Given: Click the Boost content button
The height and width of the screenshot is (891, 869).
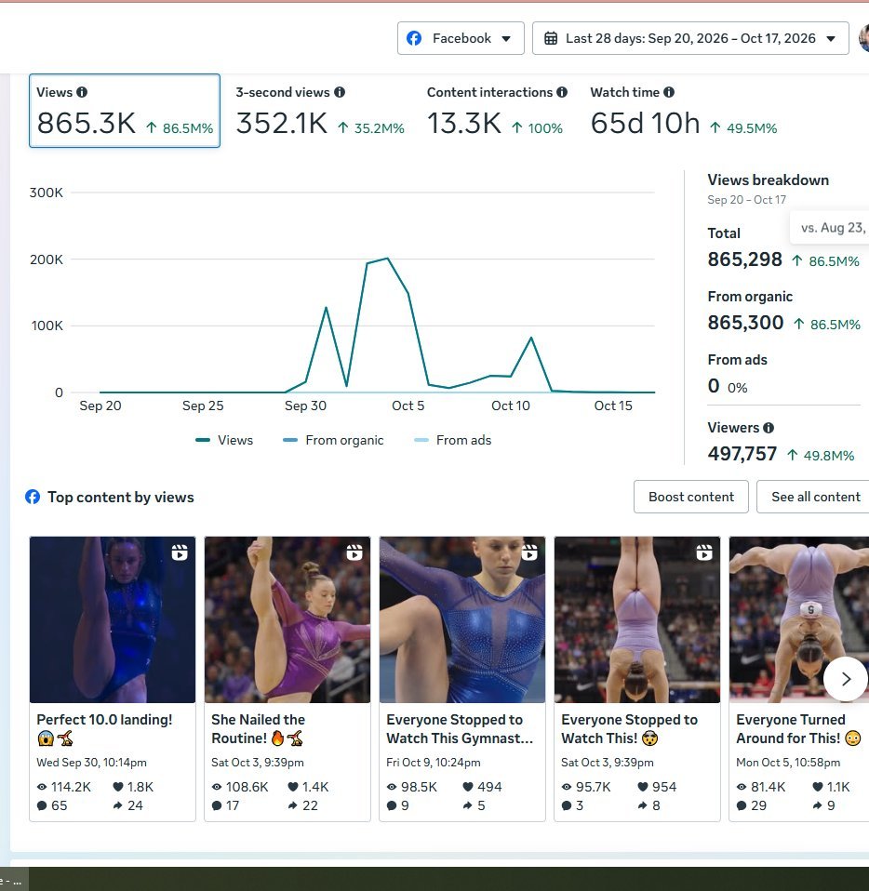Looking at the screenshot, I should pos(691,497).
